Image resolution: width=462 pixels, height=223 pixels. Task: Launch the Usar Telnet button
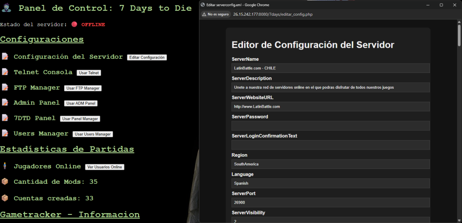(x=89, y=73)
